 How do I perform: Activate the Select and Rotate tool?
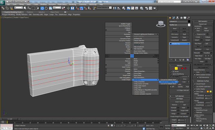pyautogui.click(x=46, y=8)
